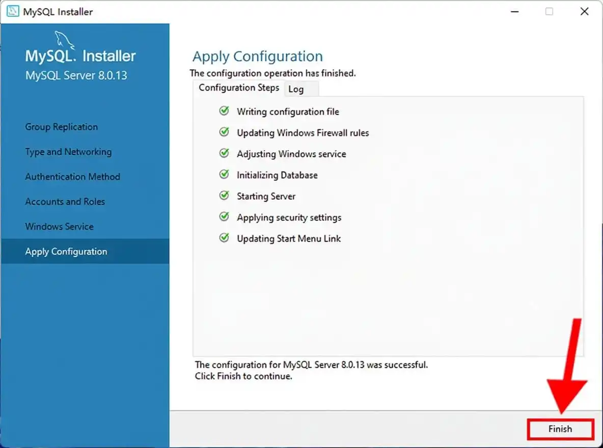
Task: Click Apply Configuration sidebar item
Action: tap(85, 251)
